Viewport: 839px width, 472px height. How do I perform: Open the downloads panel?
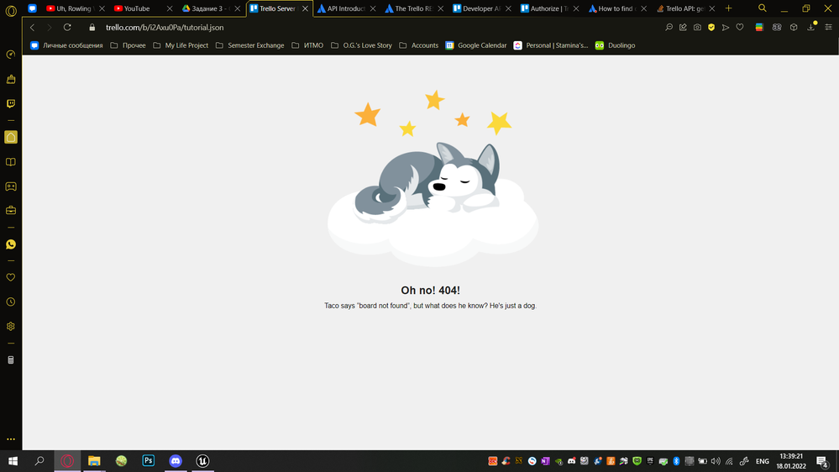(811, 27)
